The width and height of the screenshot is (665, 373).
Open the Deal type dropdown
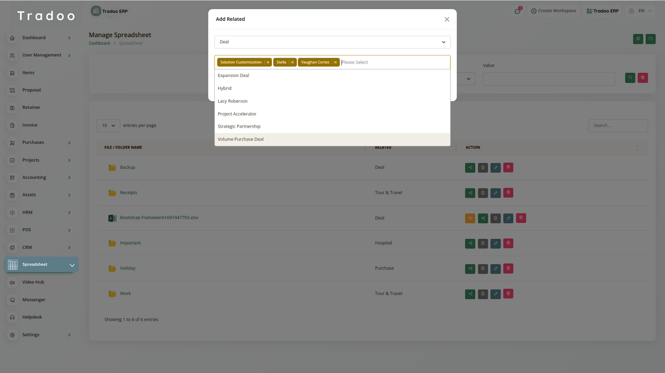(x=332, y=42)
